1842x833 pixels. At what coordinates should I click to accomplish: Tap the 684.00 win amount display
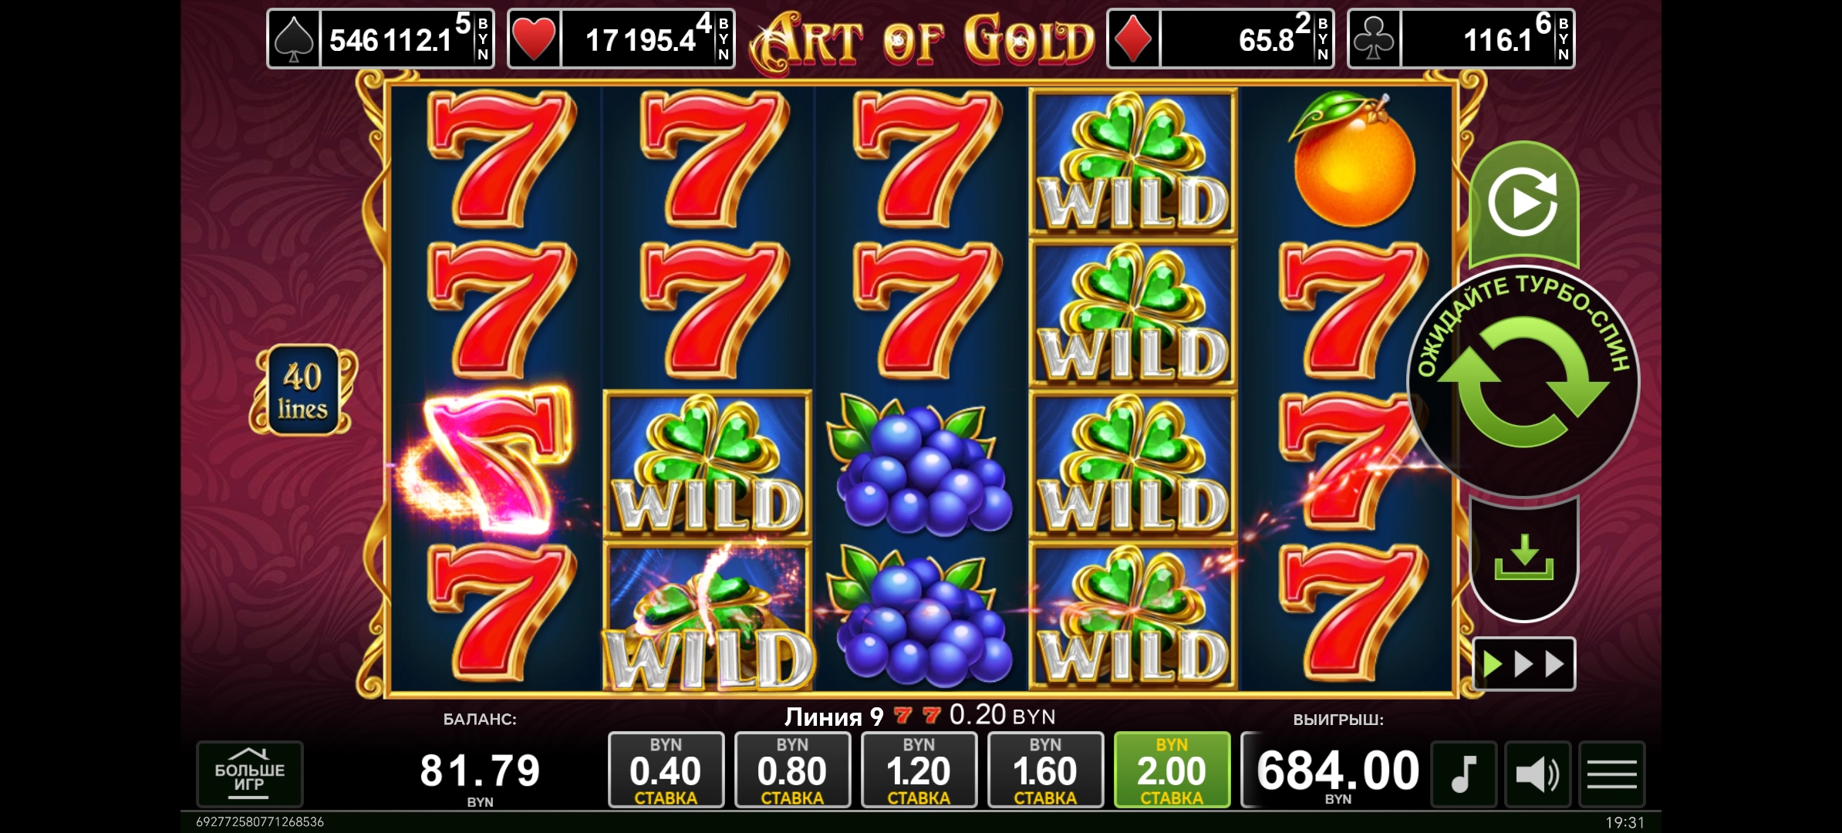1338,771
